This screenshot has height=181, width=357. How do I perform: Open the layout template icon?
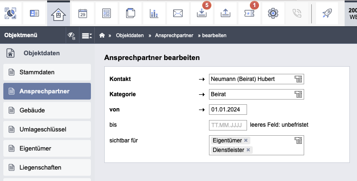click(107, 13)
